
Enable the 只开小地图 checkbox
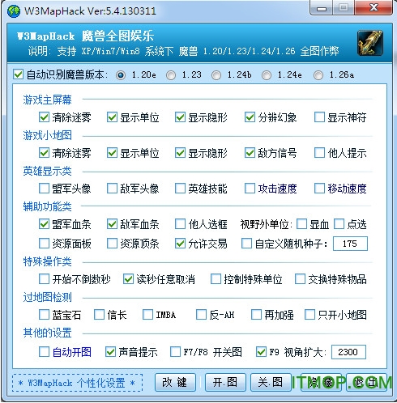tap(309, 315)
